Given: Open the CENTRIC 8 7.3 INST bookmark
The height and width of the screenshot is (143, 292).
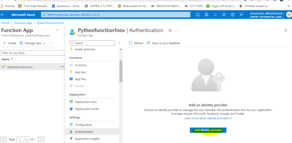Looking at the screenshot, I should coord(100,6).
